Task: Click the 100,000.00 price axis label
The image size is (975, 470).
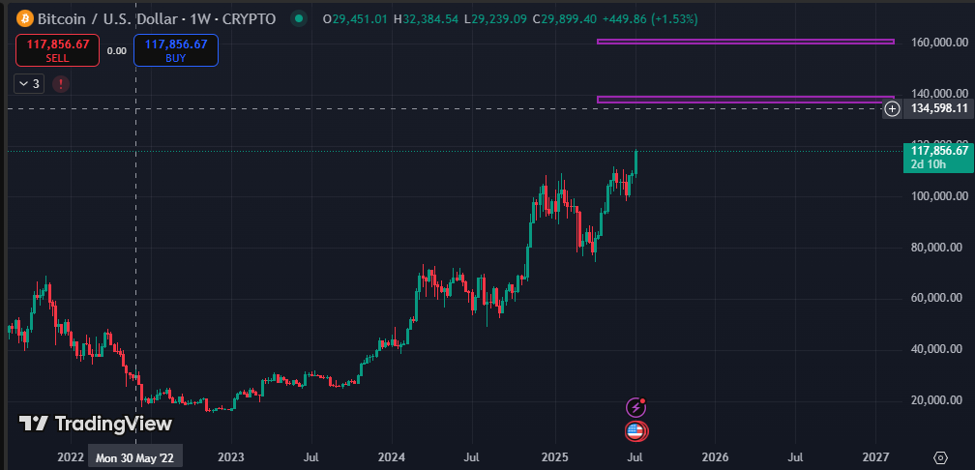Action: click(939, 195)
